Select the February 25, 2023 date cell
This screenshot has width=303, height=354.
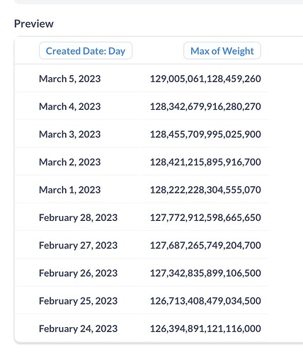point(78,301)
